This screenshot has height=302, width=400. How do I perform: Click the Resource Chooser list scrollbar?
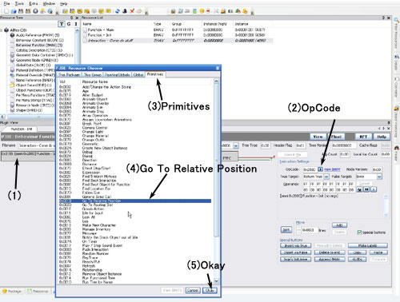(x=216, y=181)
